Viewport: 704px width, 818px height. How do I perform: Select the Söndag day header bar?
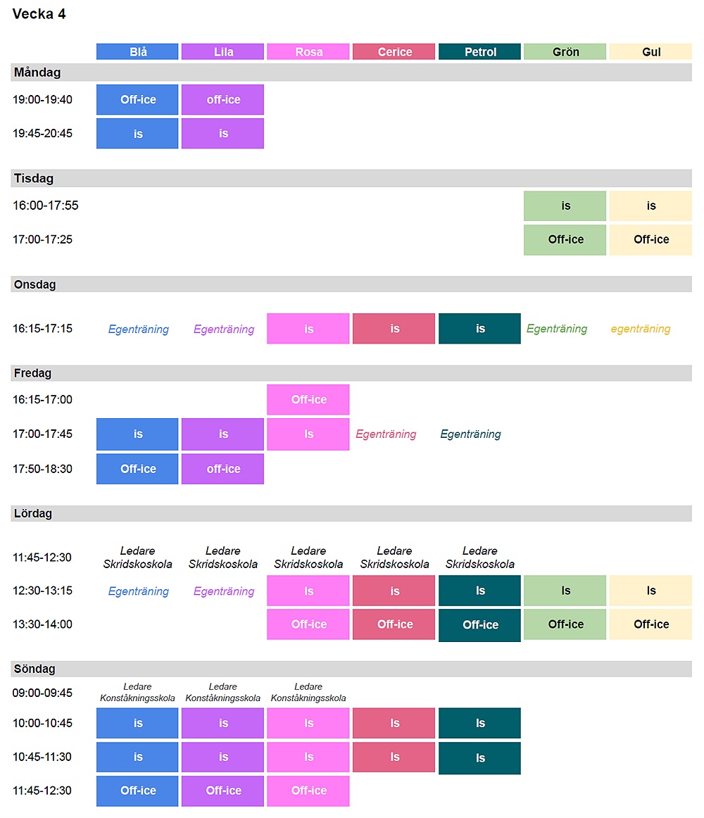tap(351, 669)
